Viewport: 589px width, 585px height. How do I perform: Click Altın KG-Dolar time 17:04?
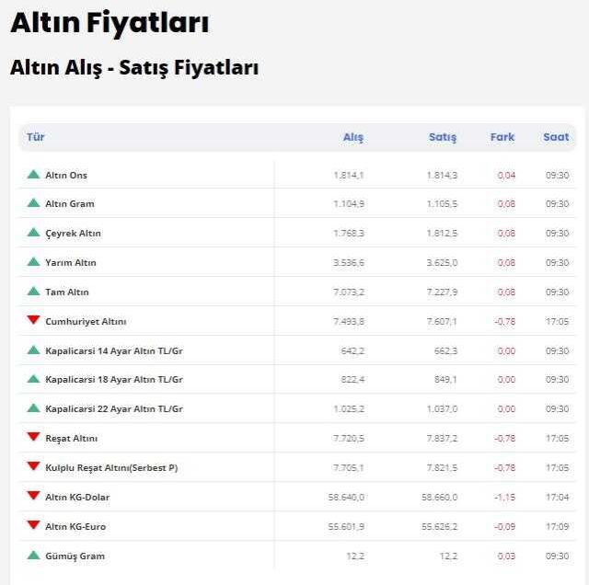pos(557,497)
